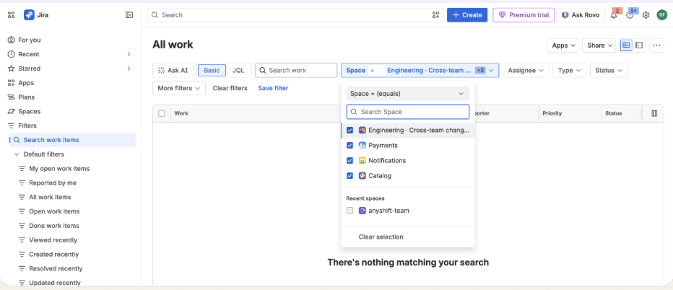This screenshot has height=290, width=673.
Task: Open the settings gear icon
Action: [x=646, y=15]
